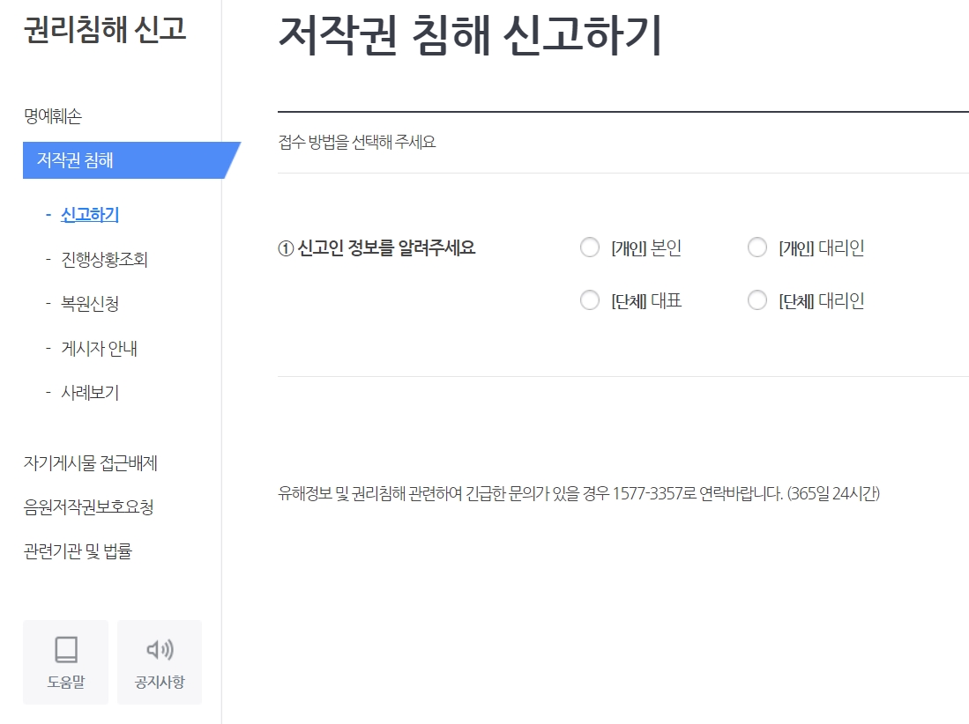Open 복원신청 submenu item
969x724 pixels.
90,304
